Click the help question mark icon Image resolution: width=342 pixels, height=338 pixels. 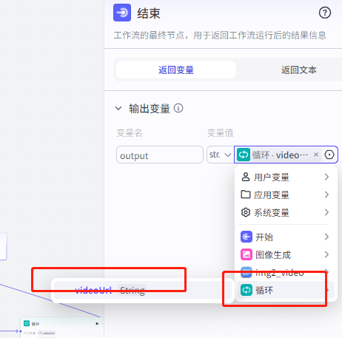click(x=325, y=13)
